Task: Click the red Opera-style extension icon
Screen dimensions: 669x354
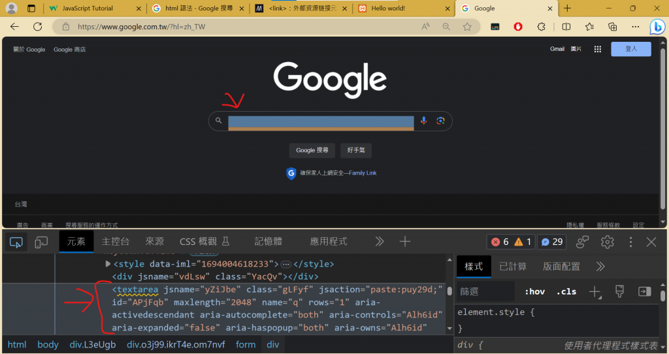Action: (x=518, y=26)
